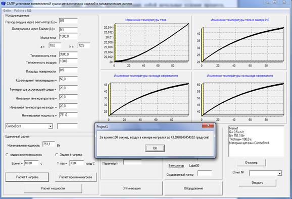Select the 'Задана t нагрева' radio button

[57, 155]
